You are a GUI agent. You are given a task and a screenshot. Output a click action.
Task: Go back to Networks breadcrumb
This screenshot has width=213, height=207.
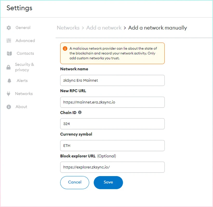68,28
